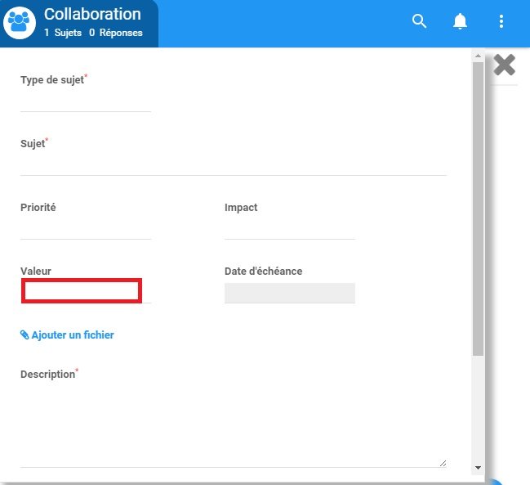Click the scrollbar up arrow
The width and height of the screenshot is (530, 485).
(478, 57)
